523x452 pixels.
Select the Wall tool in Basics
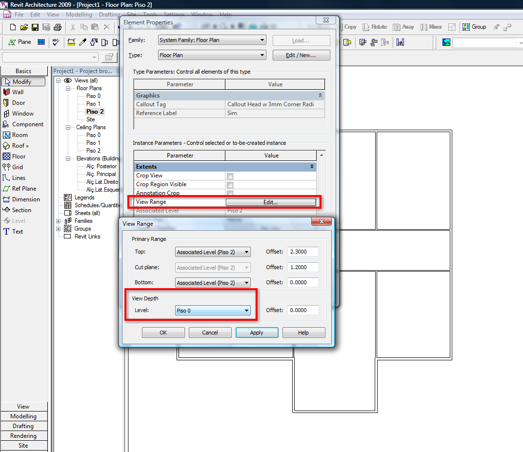[x=18, y=92]
